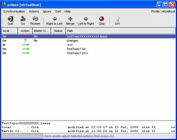
Task: Click the Martin Cl... column header
Action: (42, 31)
